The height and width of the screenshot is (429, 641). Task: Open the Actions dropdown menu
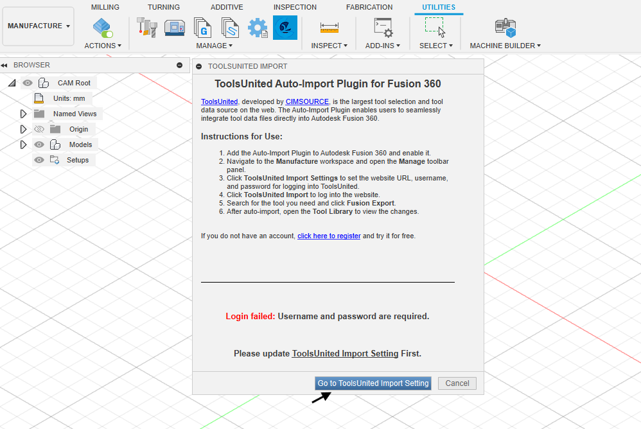click(103, 46)
